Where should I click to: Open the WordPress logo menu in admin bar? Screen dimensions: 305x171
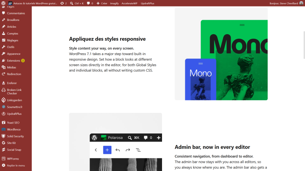pos(3,3)
